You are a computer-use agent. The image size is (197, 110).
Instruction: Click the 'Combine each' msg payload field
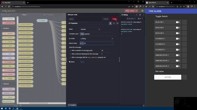[96, 34]
